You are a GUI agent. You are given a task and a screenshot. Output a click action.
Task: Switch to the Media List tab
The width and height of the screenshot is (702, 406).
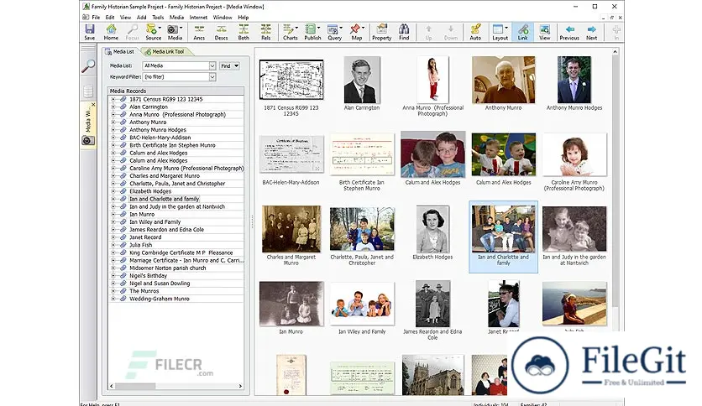[x=120, y=51]
